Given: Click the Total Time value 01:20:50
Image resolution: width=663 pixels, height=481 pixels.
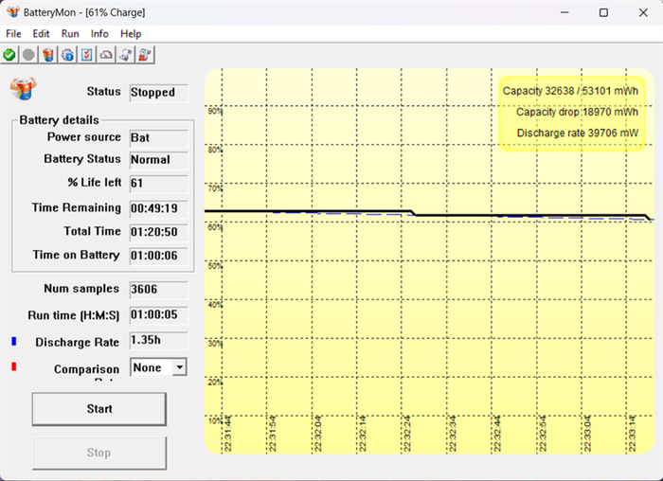Looking at the screenshot, I should point(158,233).
